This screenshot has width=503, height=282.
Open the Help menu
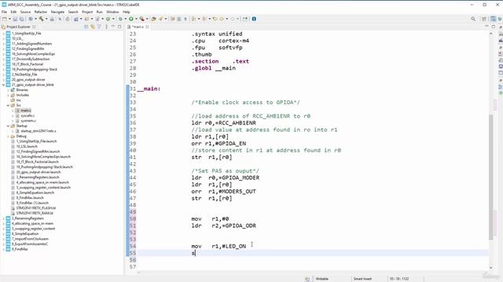(x=127, y=12)
